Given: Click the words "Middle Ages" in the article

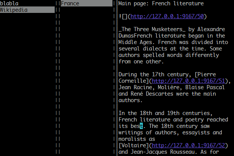Looking at the screenshot, I should 135,42.
